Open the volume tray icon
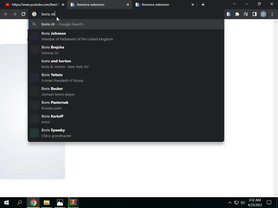The height and width of the screenshot is (208, 278). 243,203
